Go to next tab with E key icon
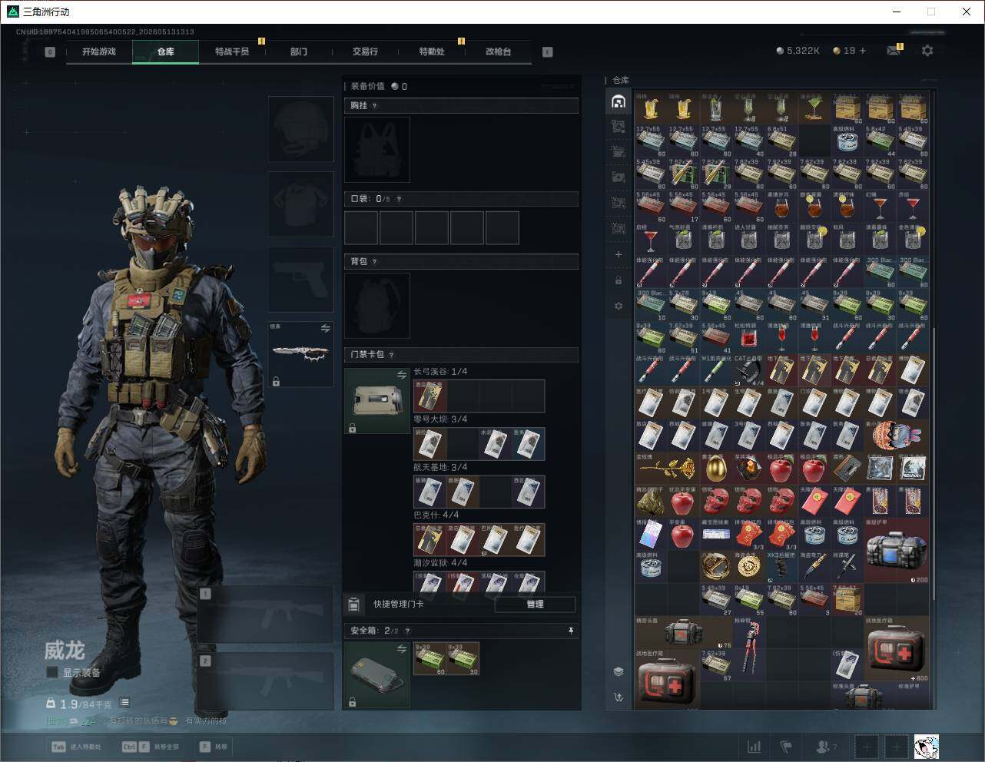 pos(548,52)
